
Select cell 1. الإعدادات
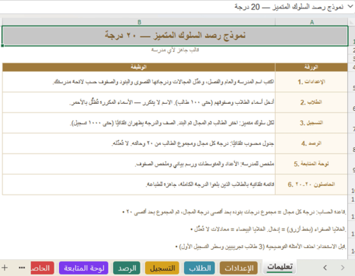pyautogui.click(x=311, y=82)
